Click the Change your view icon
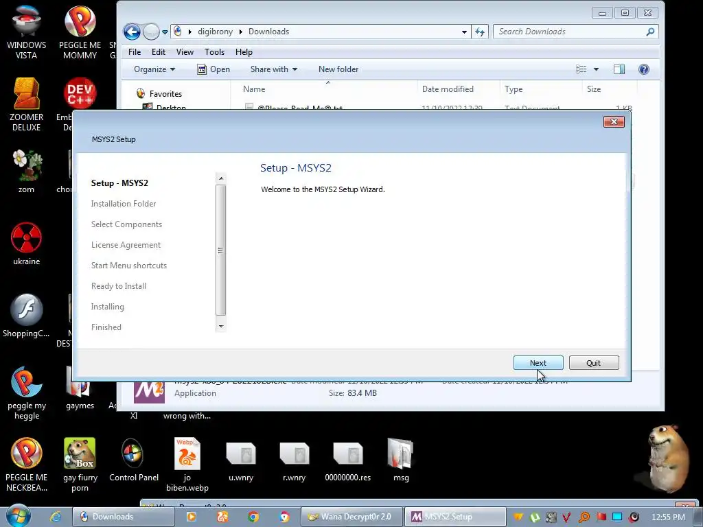This screenshot has width=703, height=527. click(581, 69)
